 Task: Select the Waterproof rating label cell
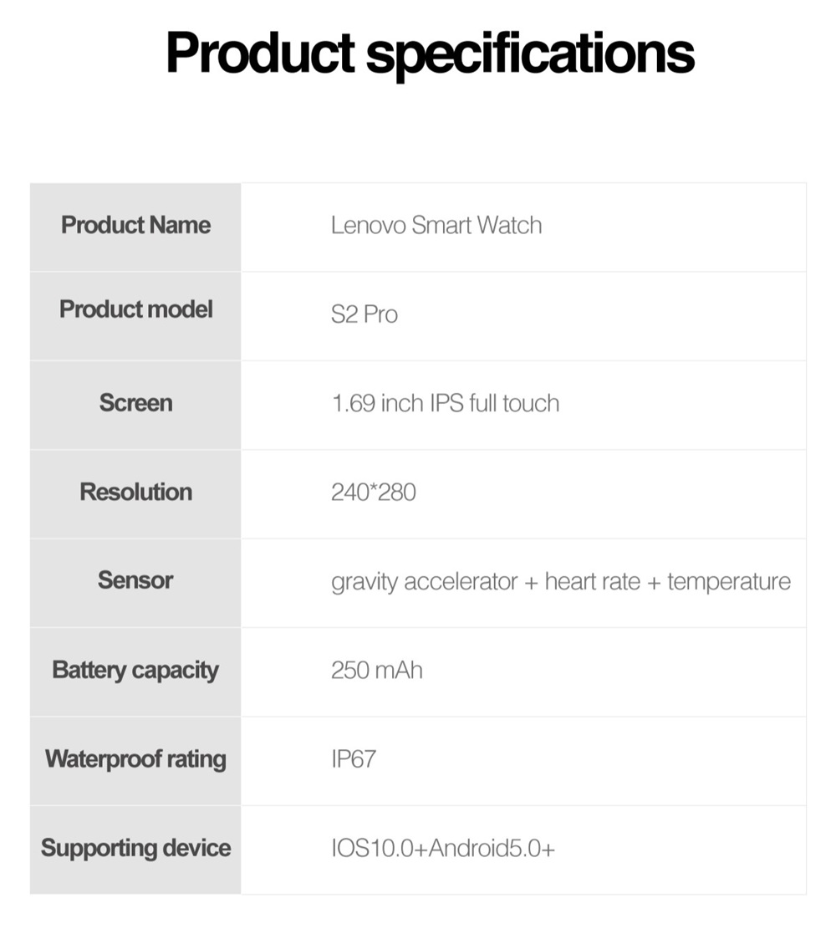point(135,759)
